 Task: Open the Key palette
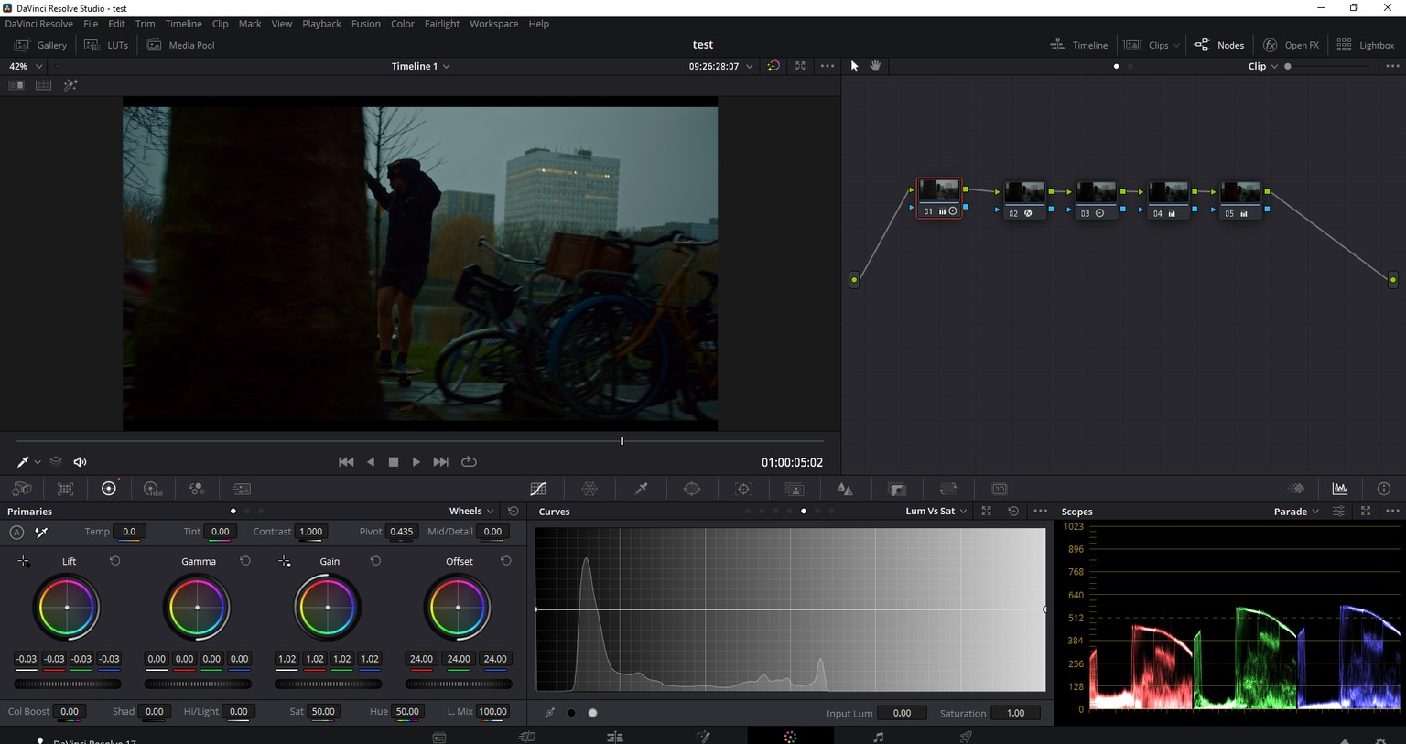(897, 489)
